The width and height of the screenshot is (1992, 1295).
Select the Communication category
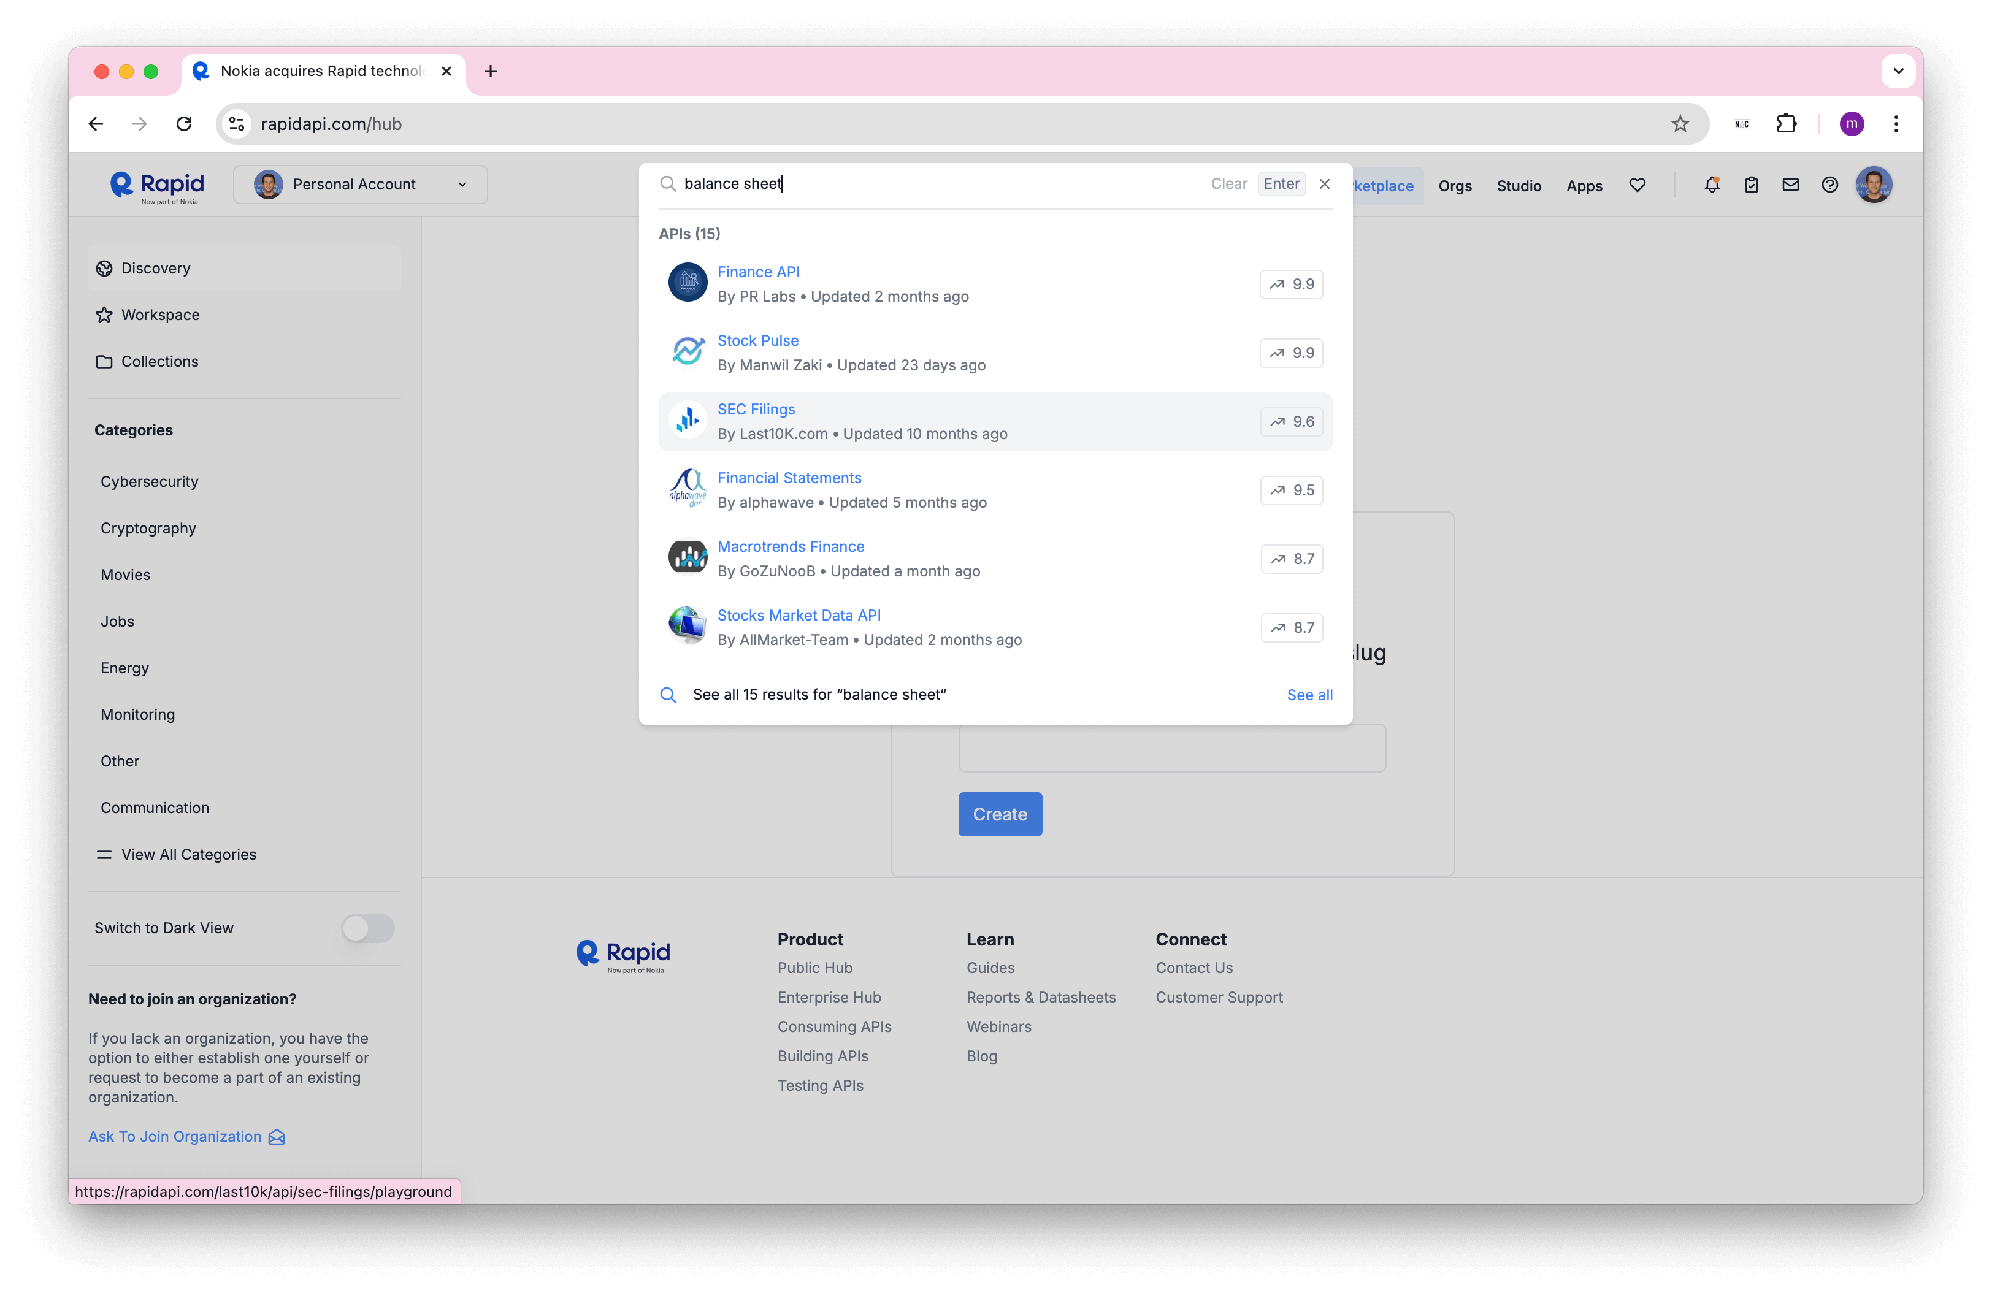pyautogui.click(x=155, y=808)
